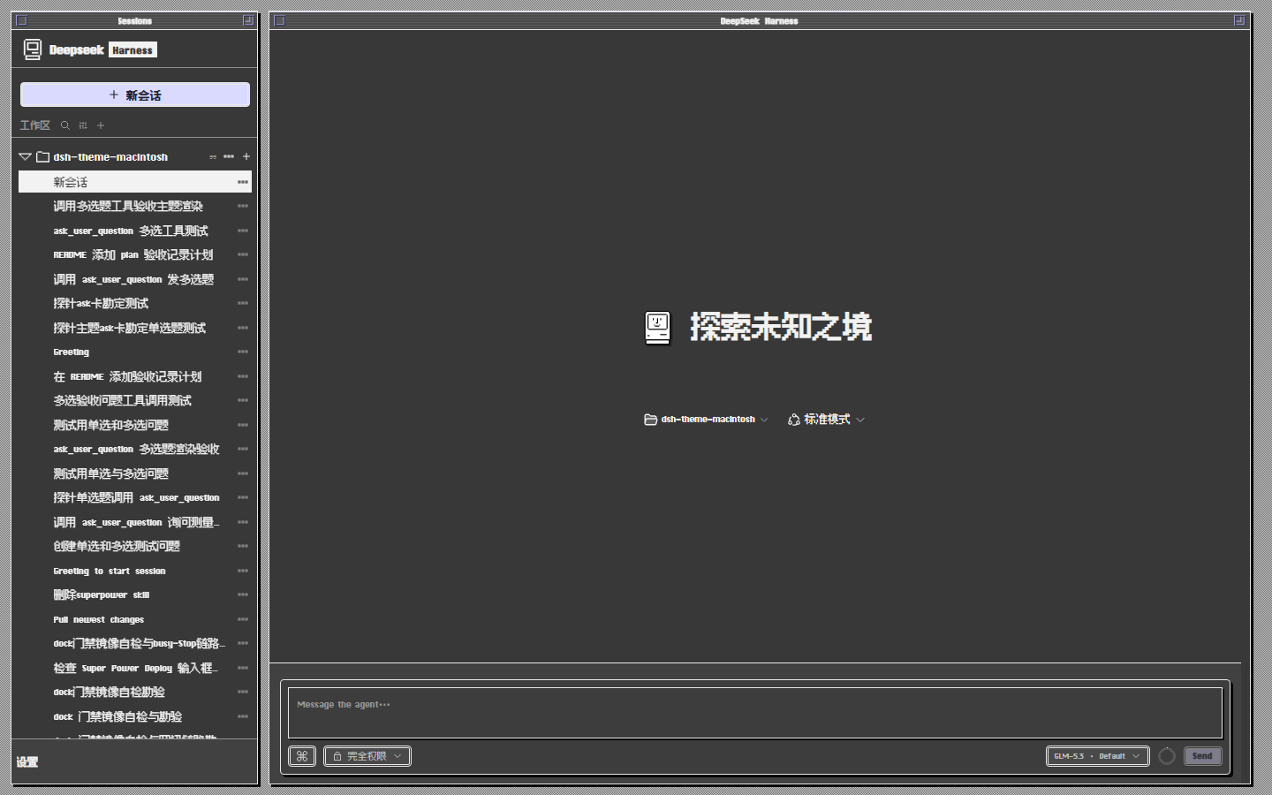Open session 多选验收问题工具调用测试

tap(135, 400)
